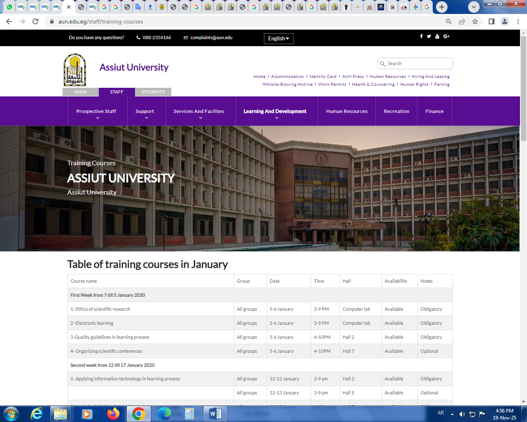Expand Services And Facilites menu
Image resolution: width=527 pixels, height=422 pixels.
pos(199,112)
